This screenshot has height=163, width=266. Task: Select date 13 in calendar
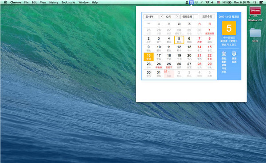click(x=189, y=48)
